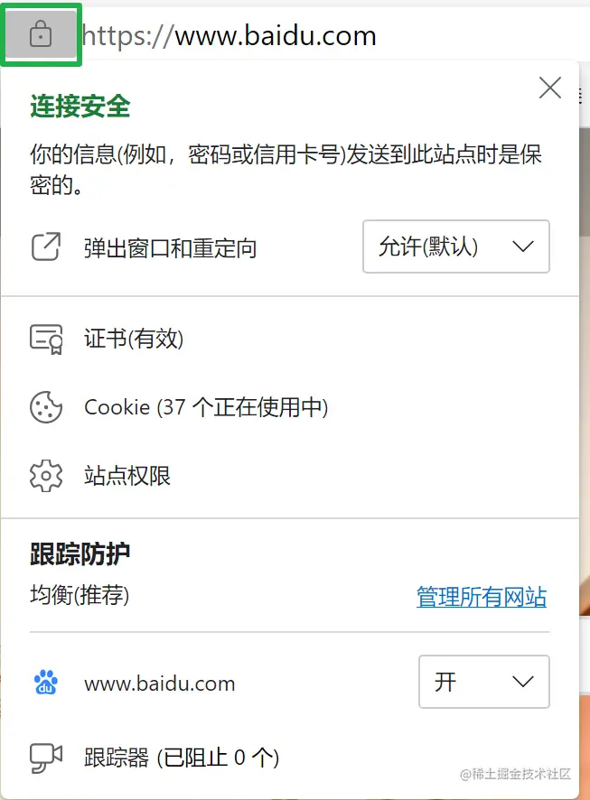Click the certificate icon
590x800 pixels.
(46, 339)
